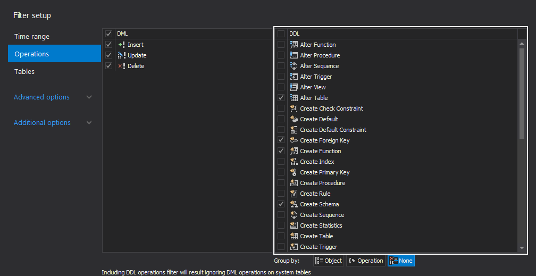Toggle the DML select-all header checkbox
Viewport: 536px width, 276px height.
[108, 34]
